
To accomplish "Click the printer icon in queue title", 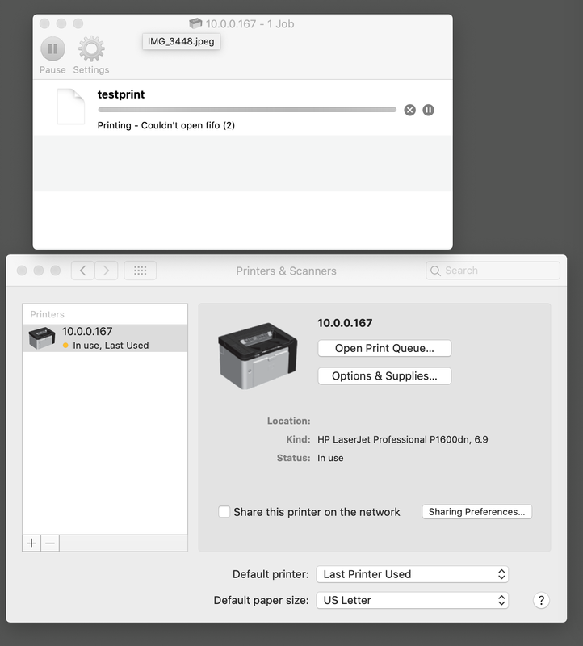I will [195, 23].
